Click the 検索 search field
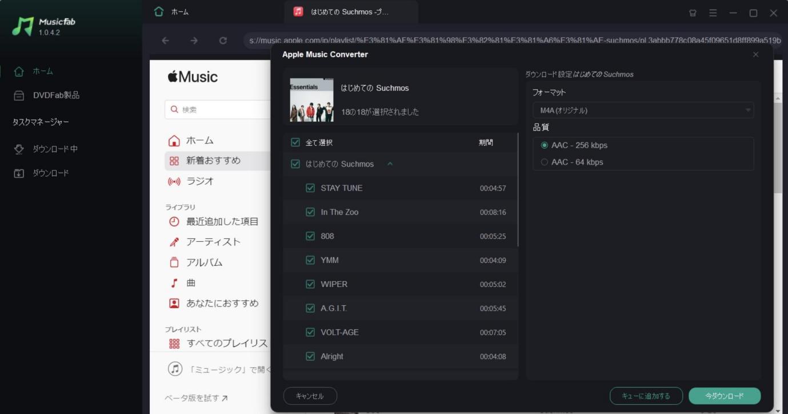 point(218,109)
